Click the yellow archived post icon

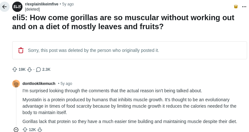(x=236, y=7)
